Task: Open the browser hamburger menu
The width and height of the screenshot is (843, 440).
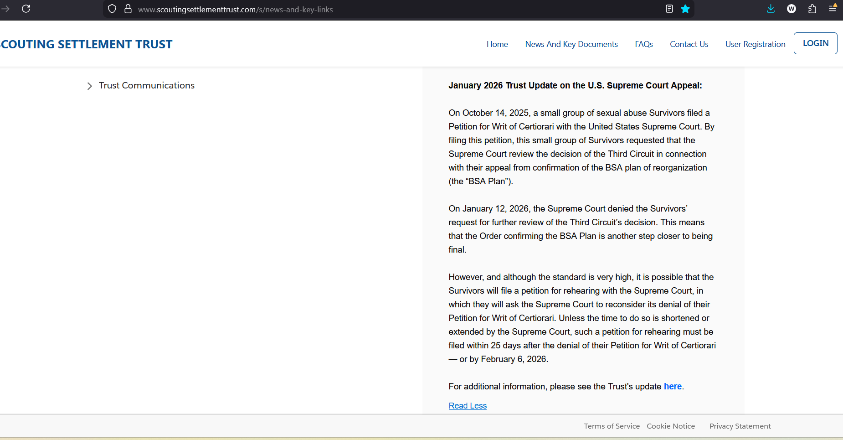Action: pyautogui.click(x=833, y=8)
